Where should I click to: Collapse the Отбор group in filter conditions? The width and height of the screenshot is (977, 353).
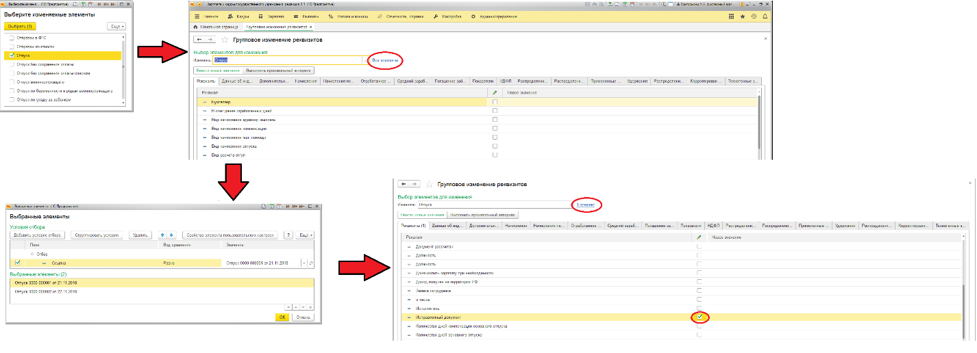pos(32,253)
